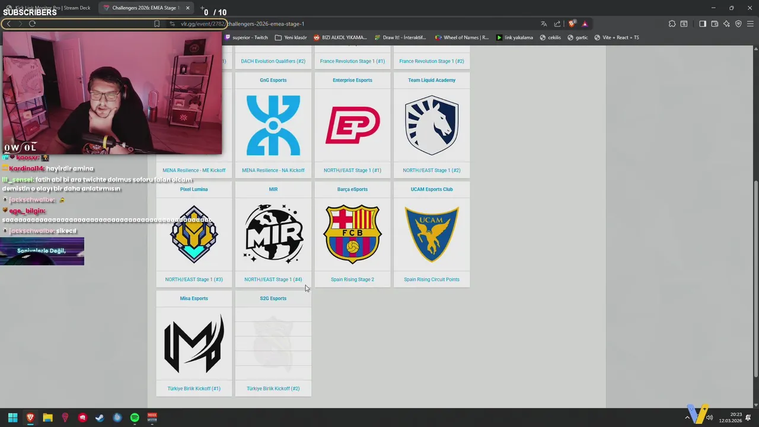
Task: Open Windows Start menu
Action: [x=12, y=418]
